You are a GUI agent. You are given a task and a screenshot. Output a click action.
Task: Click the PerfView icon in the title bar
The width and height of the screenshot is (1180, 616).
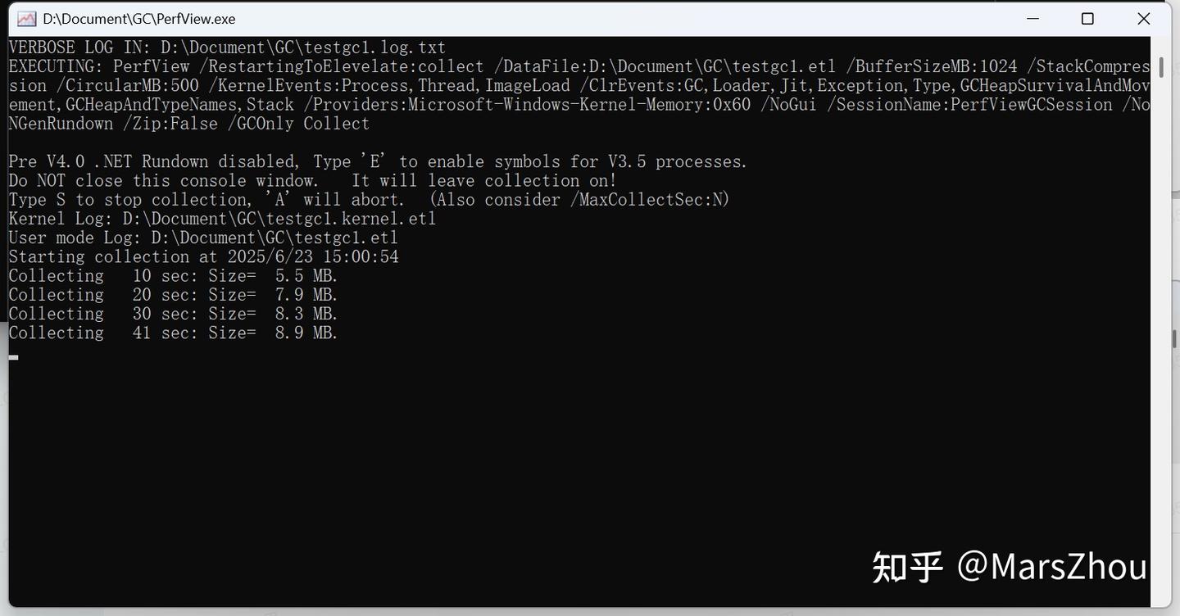point(26,19)
